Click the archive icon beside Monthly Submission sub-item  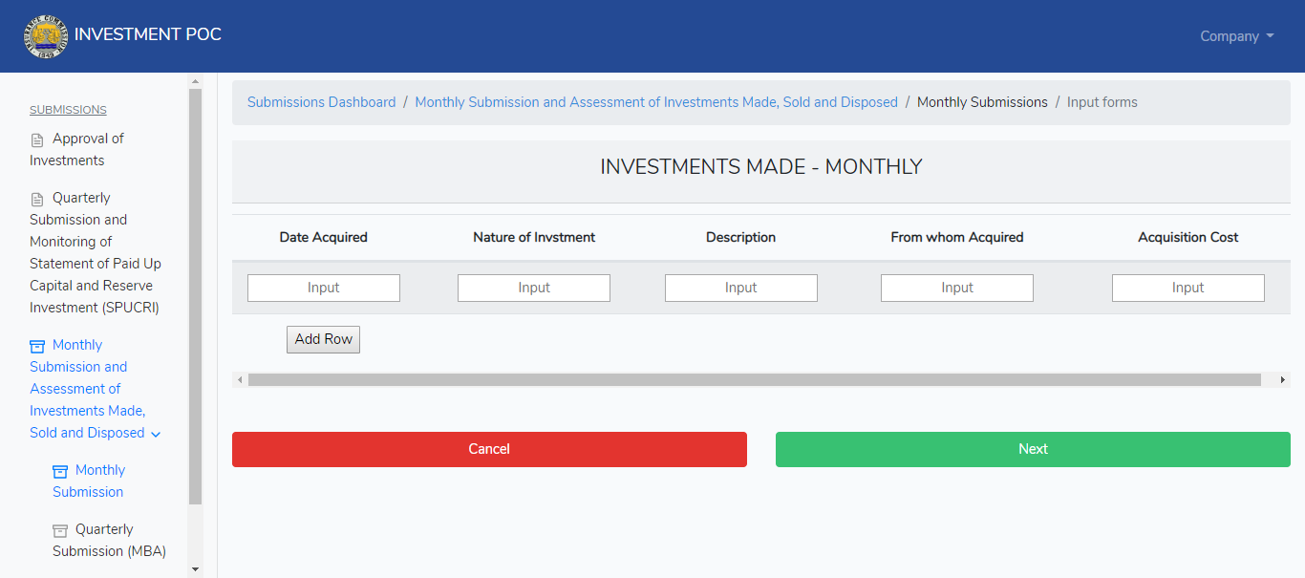(x=60, y=471)
